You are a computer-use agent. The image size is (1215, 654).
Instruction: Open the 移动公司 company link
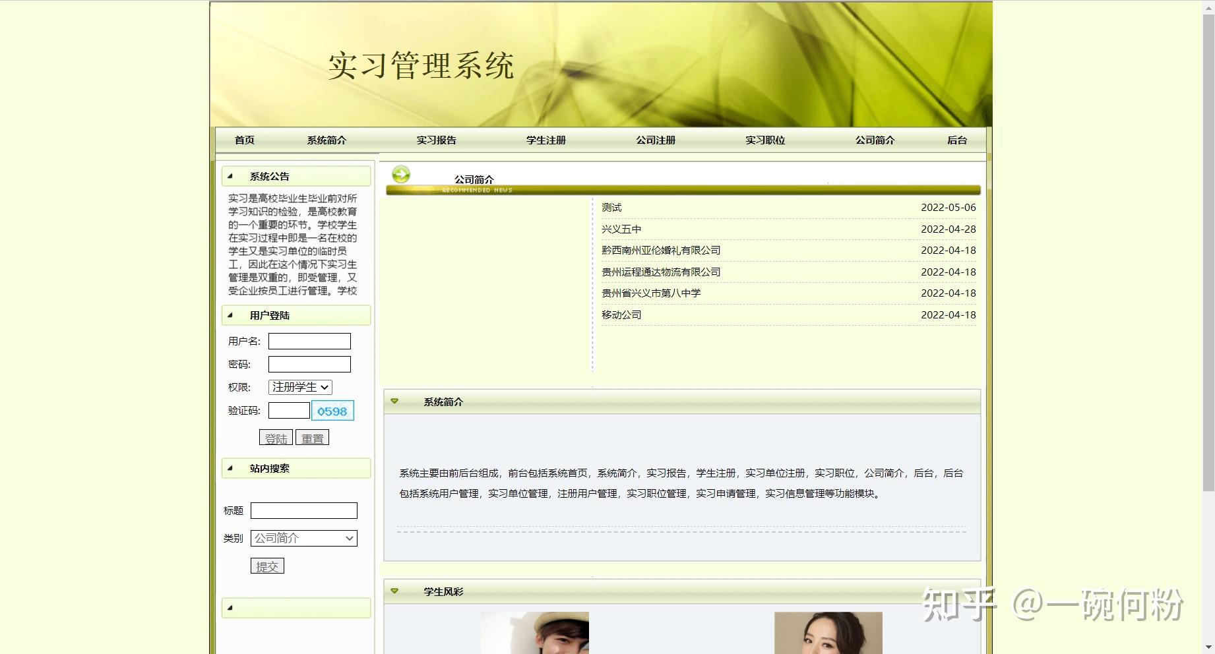(621, 314)
